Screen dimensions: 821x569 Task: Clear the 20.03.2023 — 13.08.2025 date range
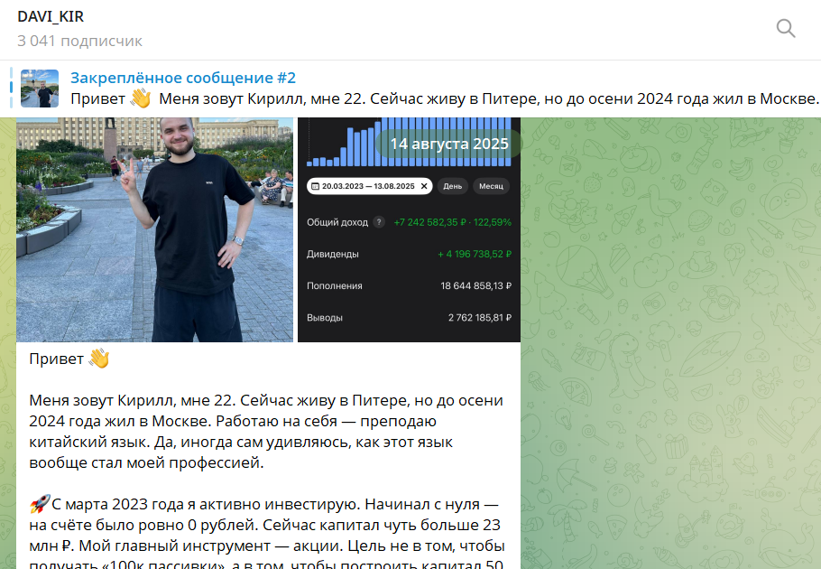point(424,186)
